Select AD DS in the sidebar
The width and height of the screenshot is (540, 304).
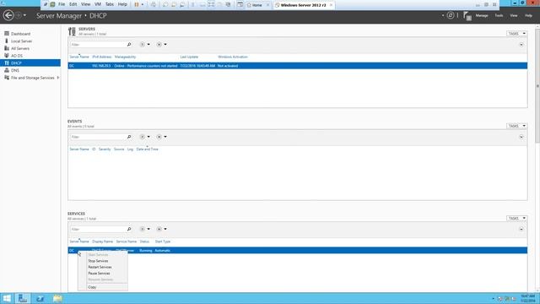[x=17, y=56]
